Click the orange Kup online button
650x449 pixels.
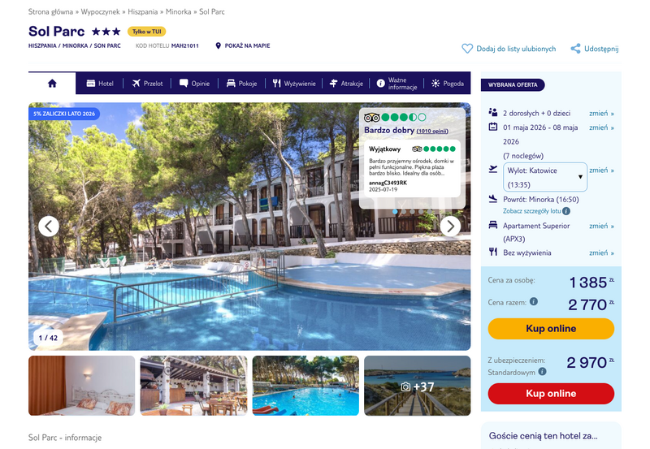[x=551, y=329]
